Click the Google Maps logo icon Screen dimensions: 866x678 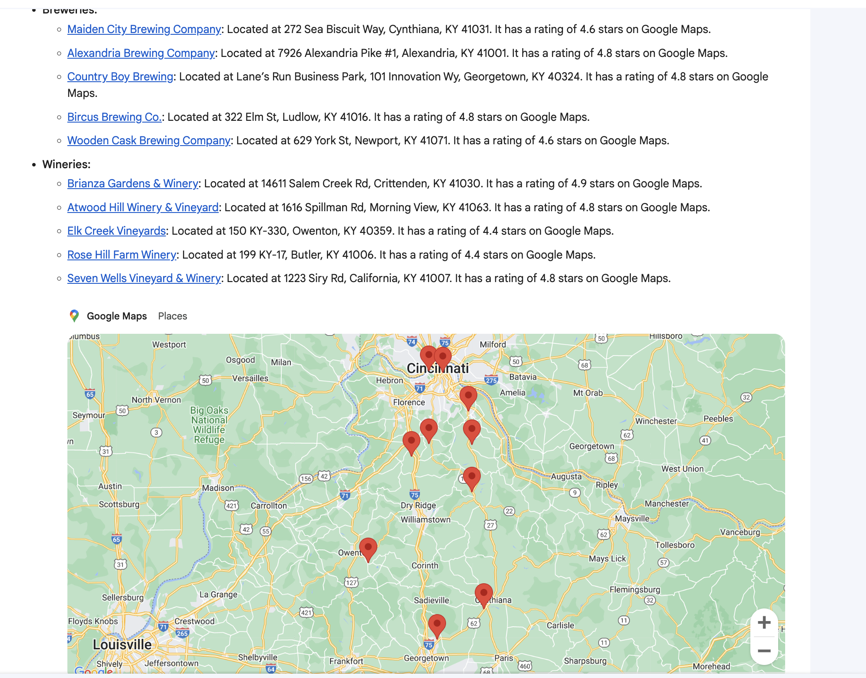(74, 316)
